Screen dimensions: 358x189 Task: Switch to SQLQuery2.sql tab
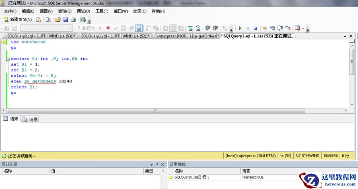point(41,36)
